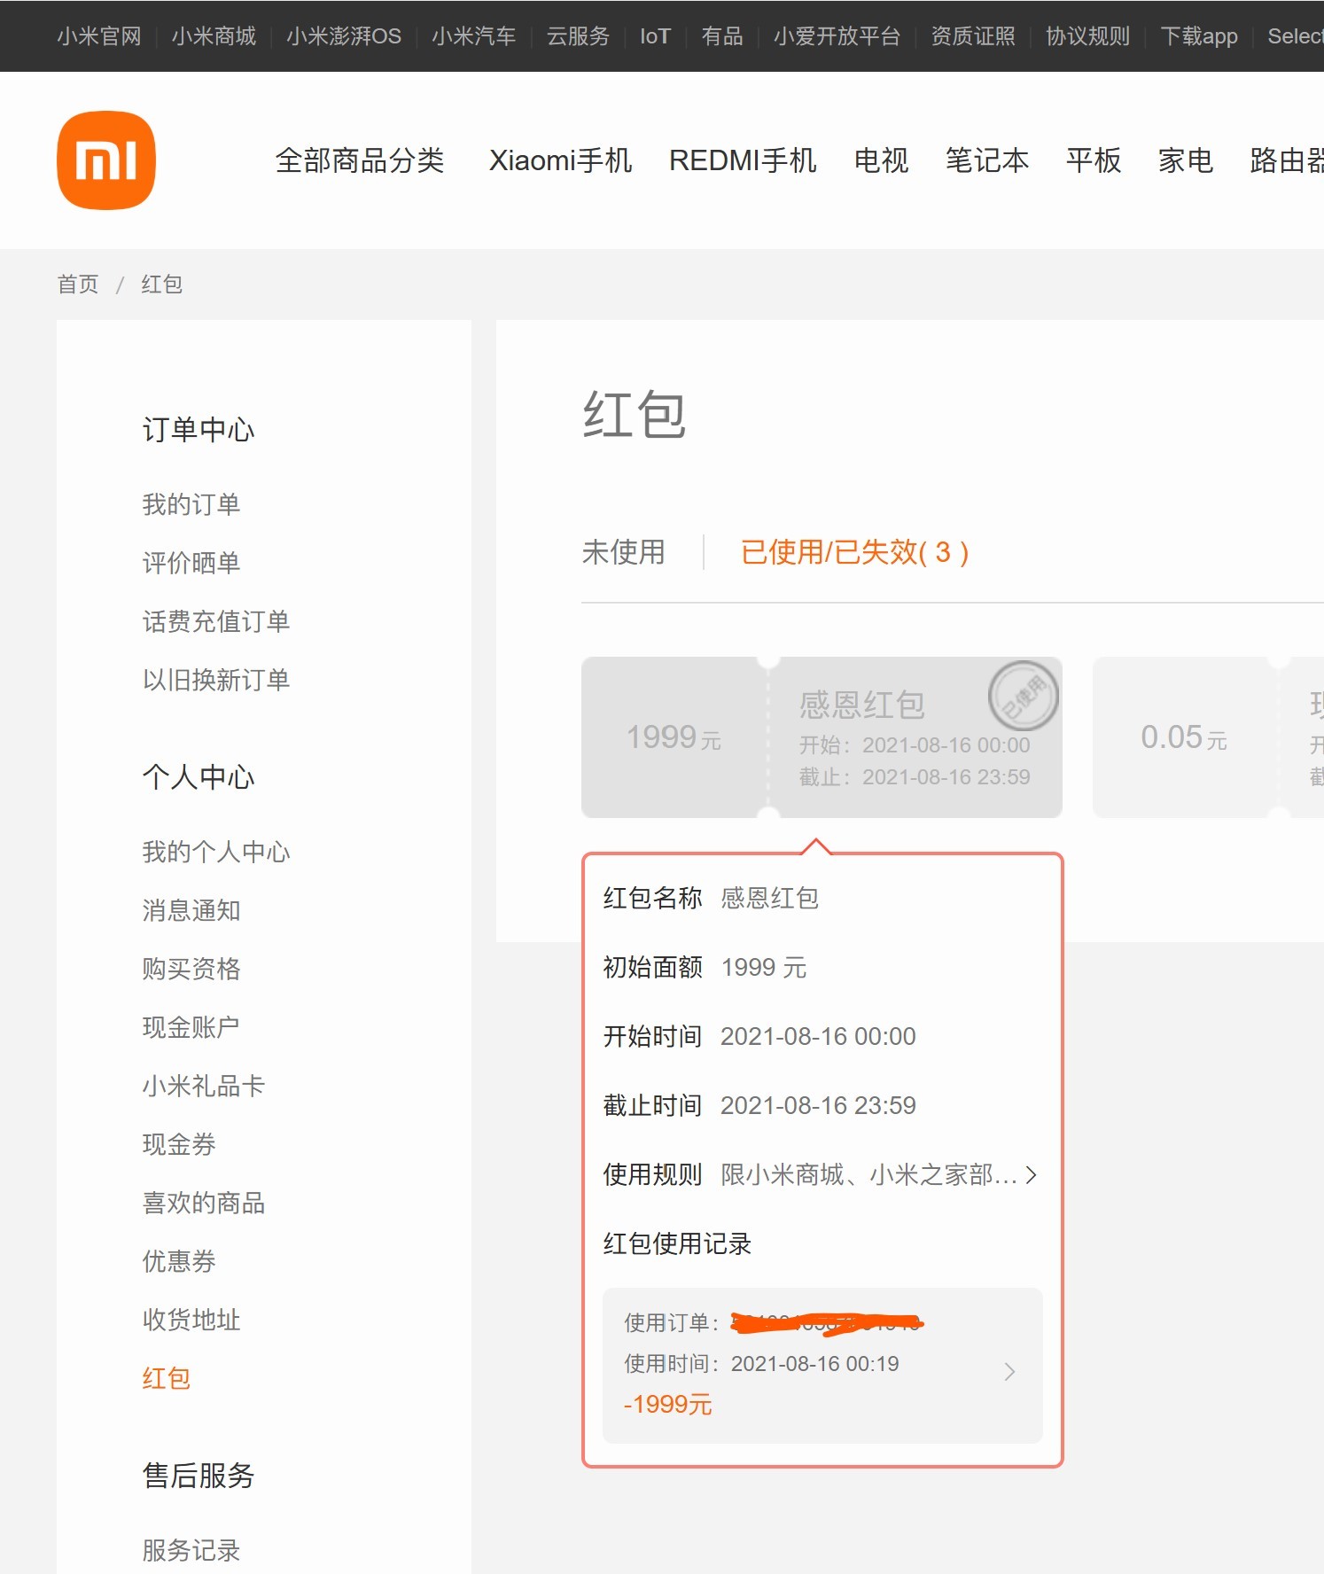Open 消息通知 sidebar item

(191, 910)
